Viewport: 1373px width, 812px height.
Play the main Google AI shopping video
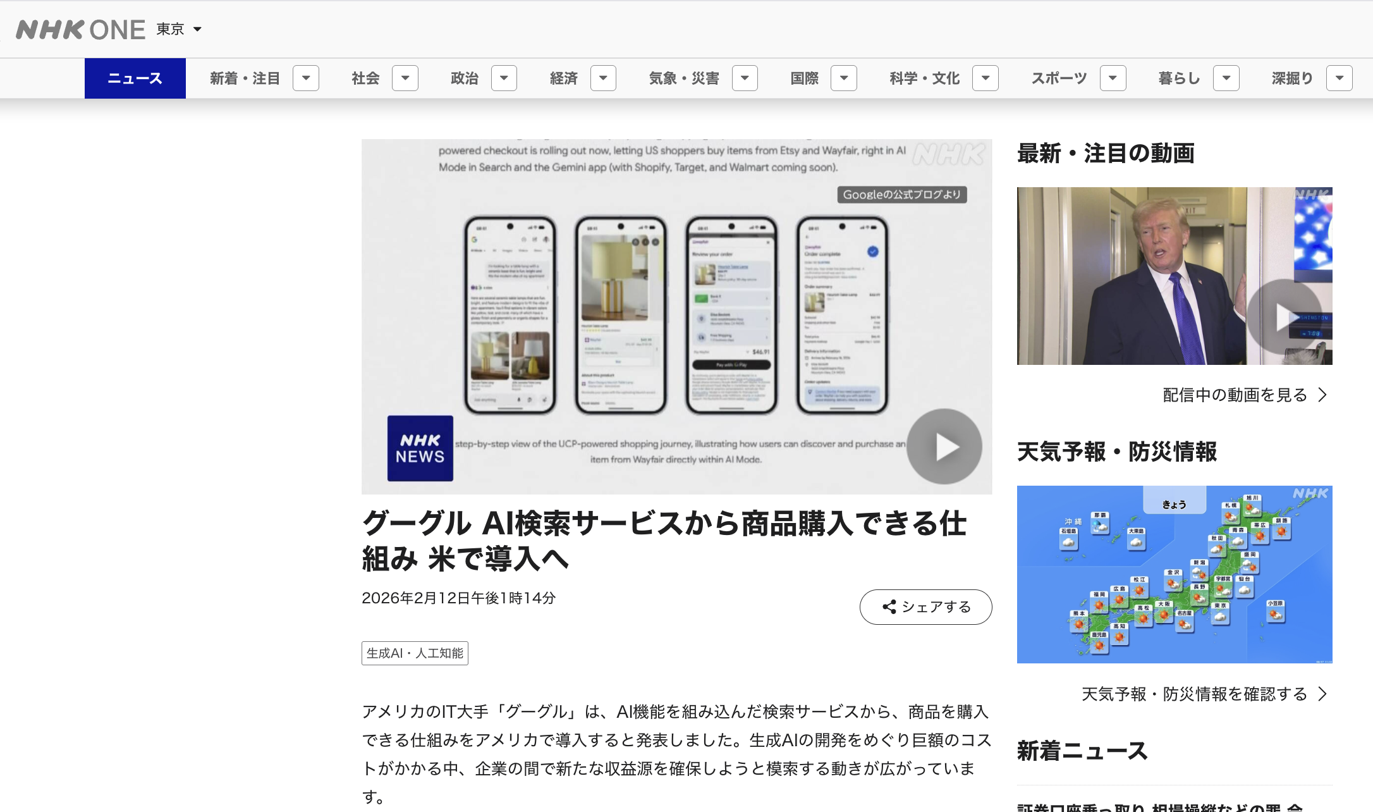[x=944, y=446]
